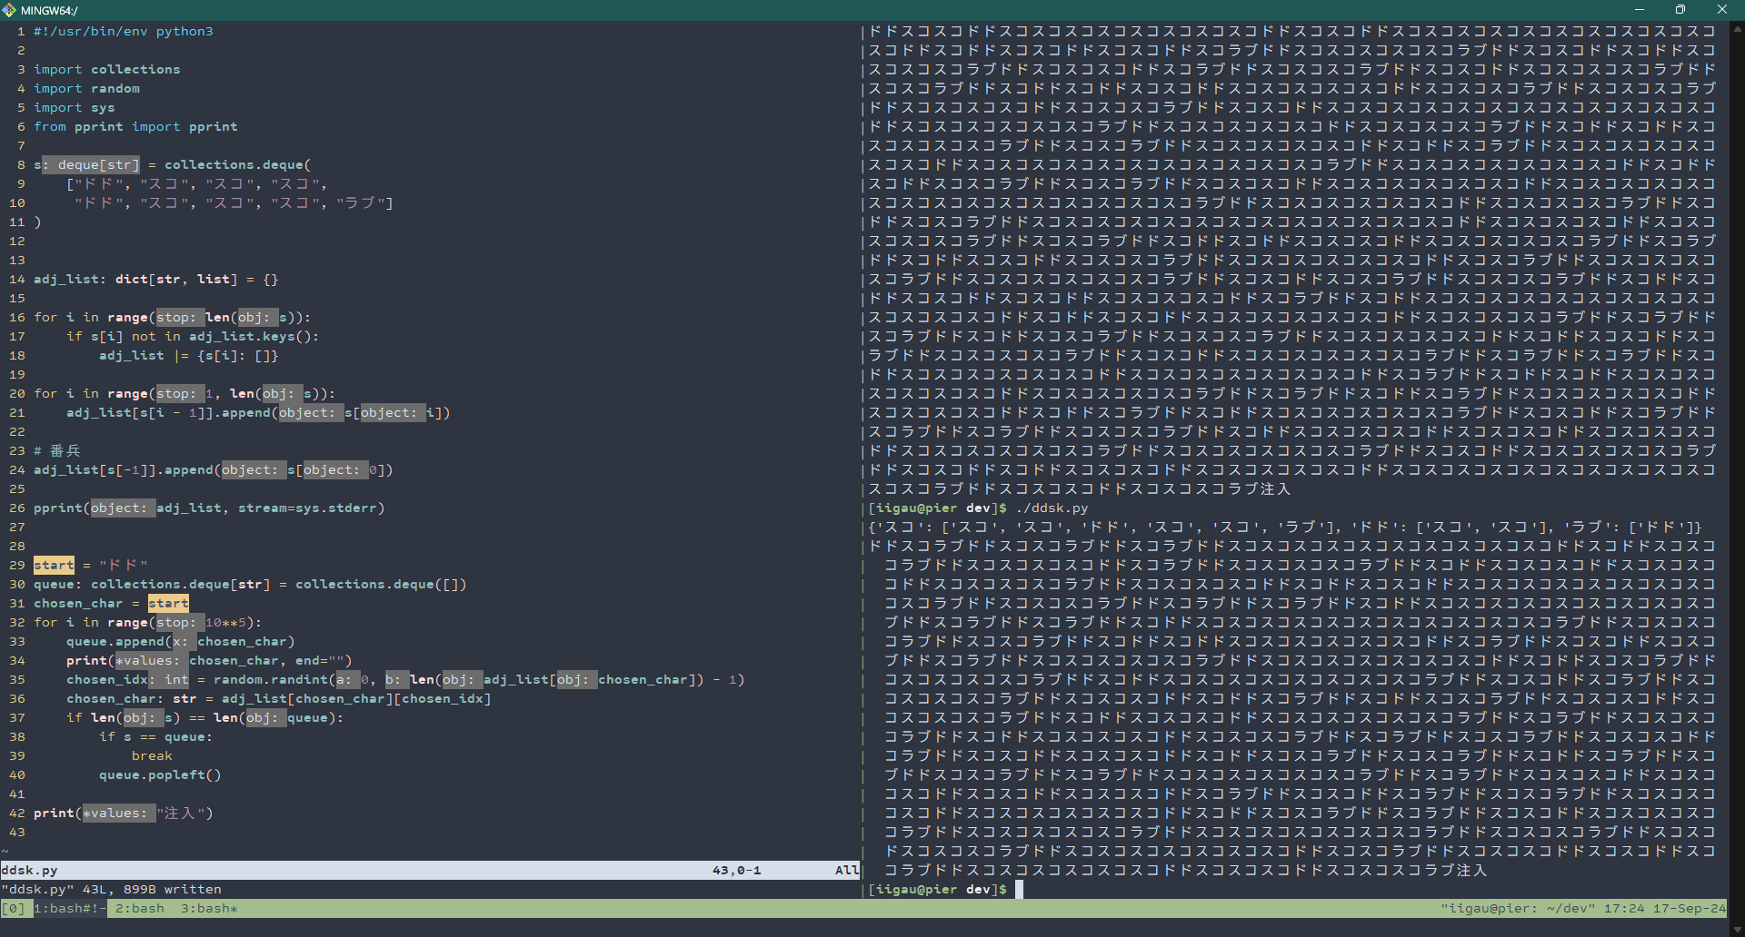Viewport: 1745px width, 937px height.
Task: Click the highlighted start variable on line 29
Action: tap(54, 566)
